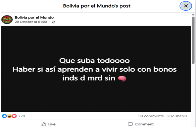196x127 pixels.
Task: Click the scrollbar track below the thumb
Action: point(193,95)
